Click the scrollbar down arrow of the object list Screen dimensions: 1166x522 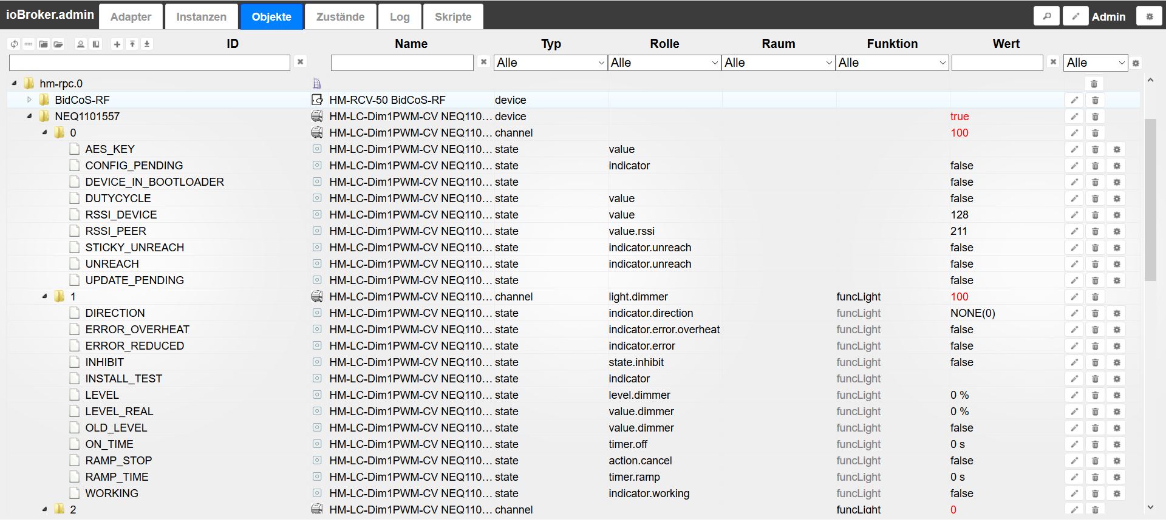[x=1150, y=507]
